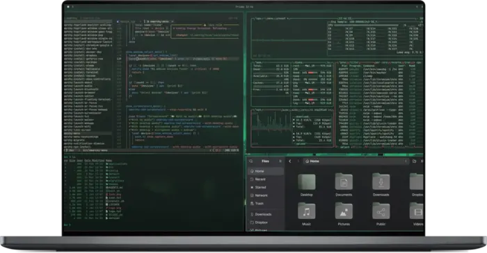Select the Downloads folder in the grid
Image resolution: width=487 pixels, height=253 pixels.
tap(381, 182)
